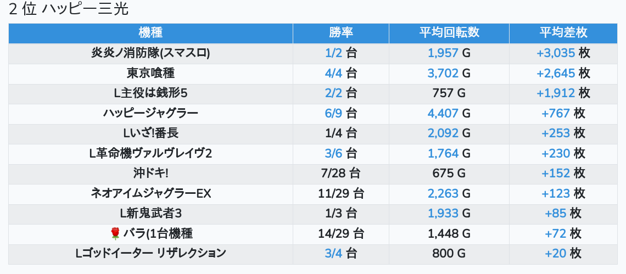Open the Lいざ!番長 entry
The height and width of the screenshot is (274, 626).
pos(150,133)
